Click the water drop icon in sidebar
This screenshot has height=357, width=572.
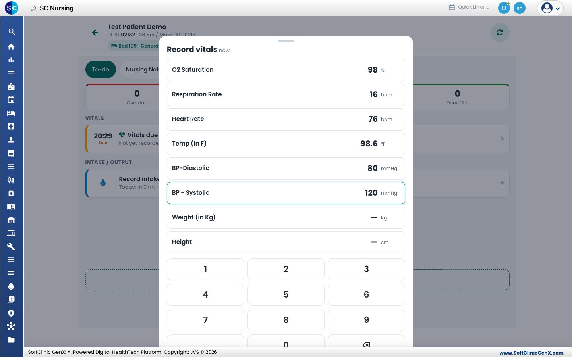tap(11, 286)
